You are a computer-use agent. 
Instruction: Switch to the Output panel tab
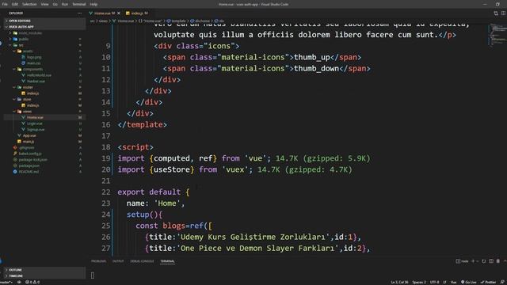coord(118,261)
